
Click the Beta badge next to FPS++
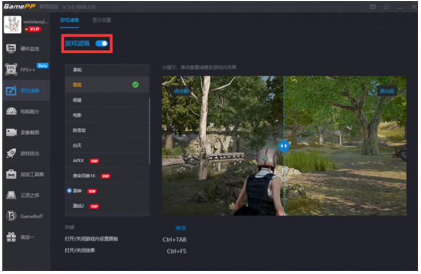click(43, 65)
